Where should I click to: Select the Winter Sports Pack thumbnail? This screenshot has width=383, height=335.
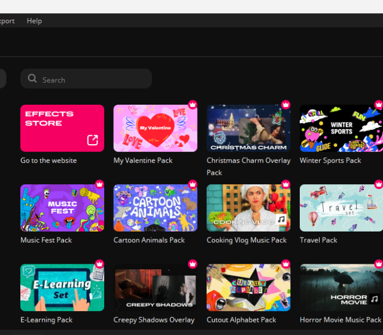pyautogui.click(x=341, y=129)
